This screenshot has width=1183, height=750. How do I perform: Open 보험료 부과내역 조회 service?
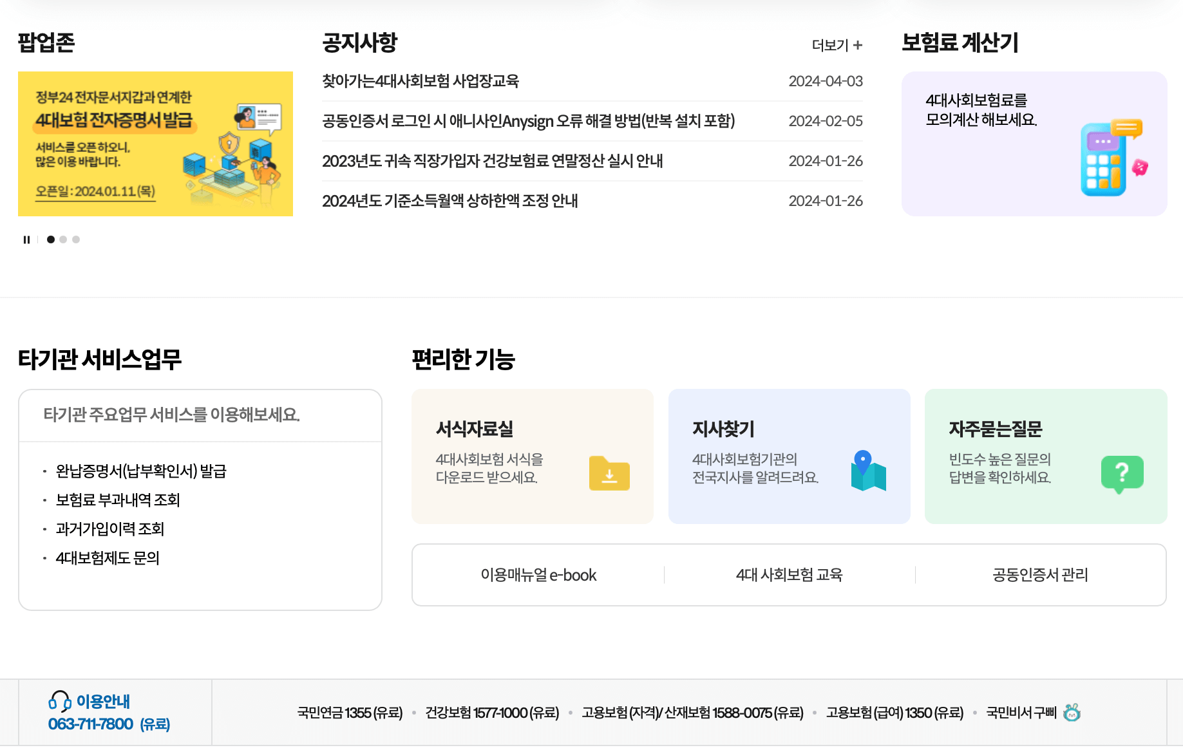coord(118,500)
